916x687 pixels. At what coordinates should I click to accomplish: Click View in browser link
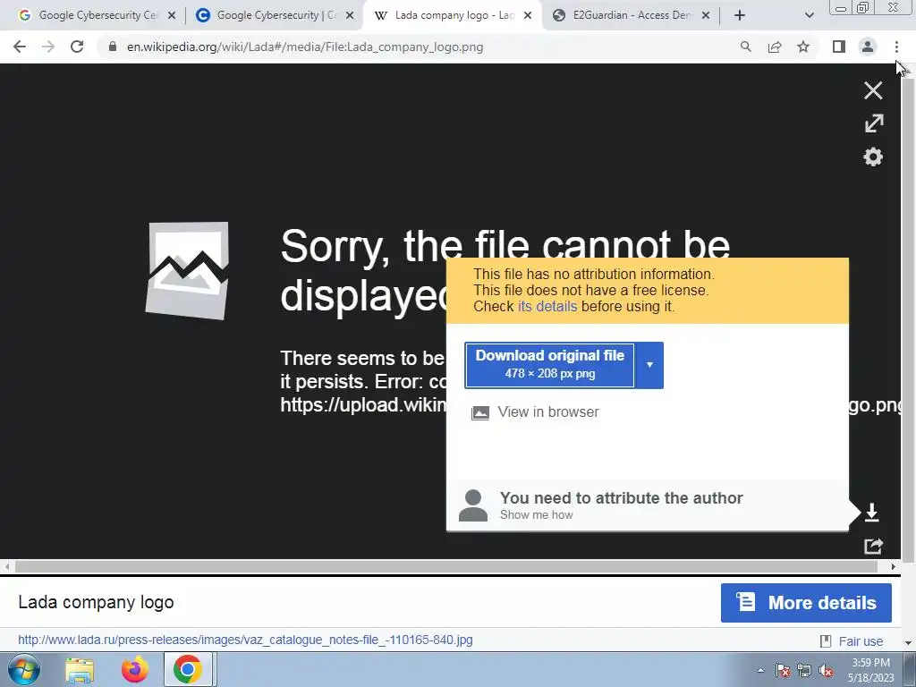[x=548, y=411]
